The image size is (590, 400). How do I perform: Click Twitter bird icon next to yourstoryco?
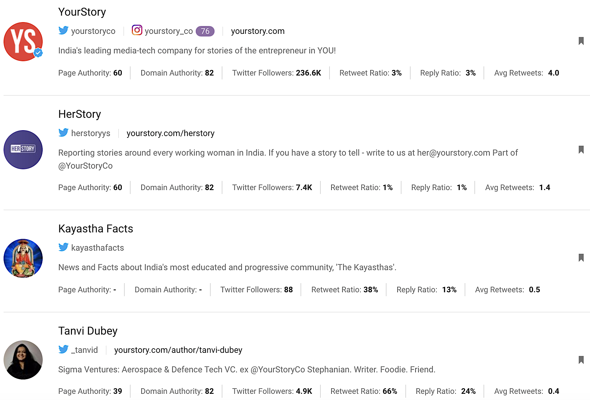[x=63, y=30]
